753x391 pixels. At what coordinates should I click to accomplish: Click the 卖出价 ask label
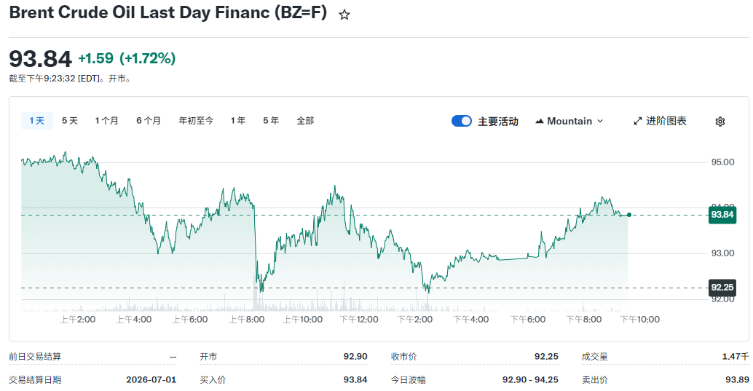(x=594, y=379)
